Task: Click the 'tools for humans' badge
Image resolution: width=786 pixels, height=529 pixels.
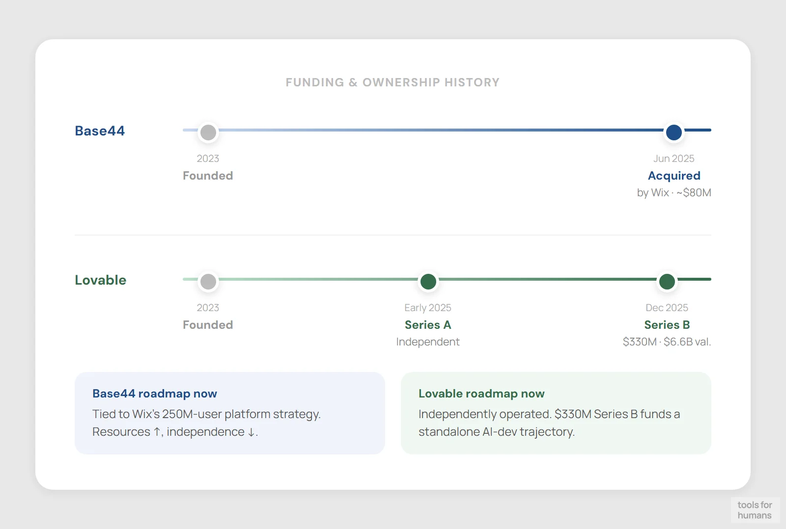Action: click(x=755, y=510)
